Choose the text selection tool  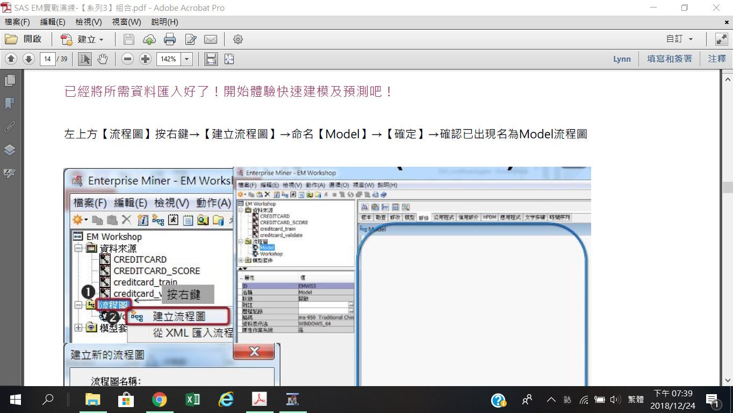click(85, 59)
